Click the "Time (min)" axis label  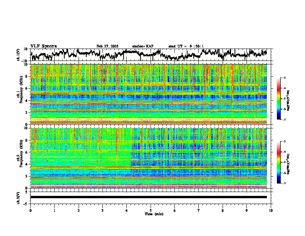click(x=154, y=214)
